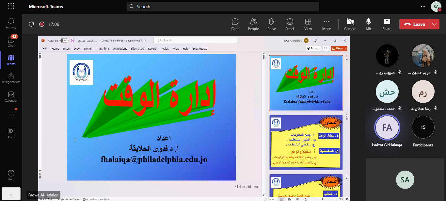Screen dimensions: 446x201
Task: Show more apps in the left sidebar
Action: (x=11, y=115)
